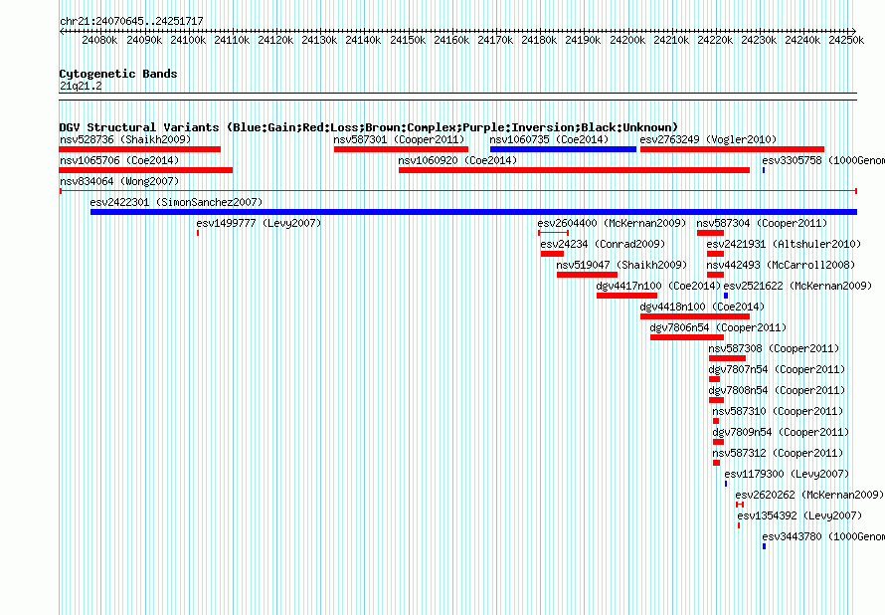
Task: Select dgv4417n100 (Coe2014) label
Action: [x=658, y=286]
